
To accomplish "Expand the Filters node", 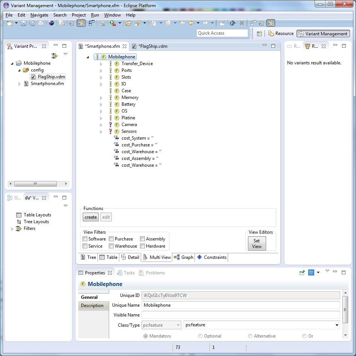I will [x=12, y=229].
